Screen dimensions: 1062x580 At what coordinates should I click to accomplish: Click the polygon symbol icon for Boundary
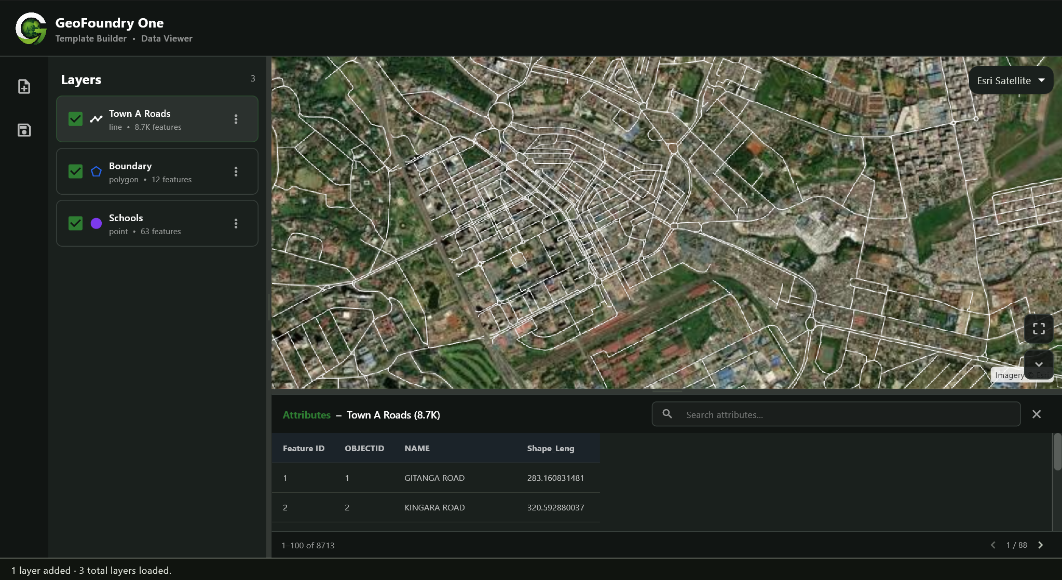click(x=96, y=171)
